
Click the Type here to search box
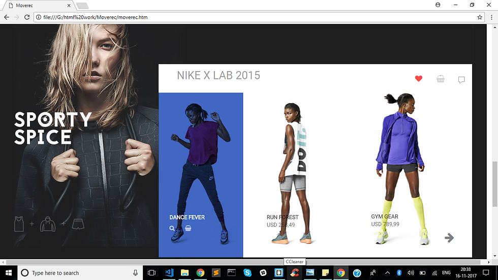tap(80, 273)
